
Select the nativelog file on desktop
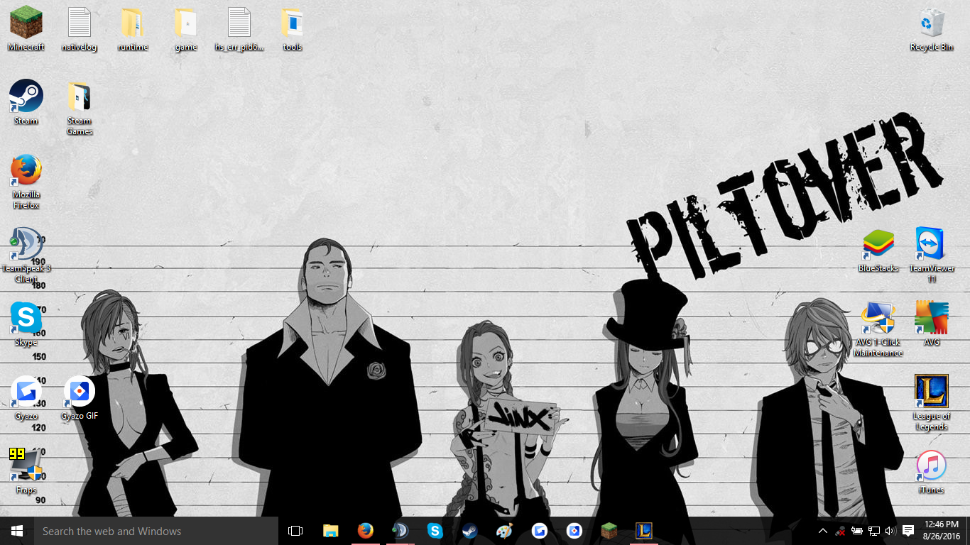pos(80,28)
